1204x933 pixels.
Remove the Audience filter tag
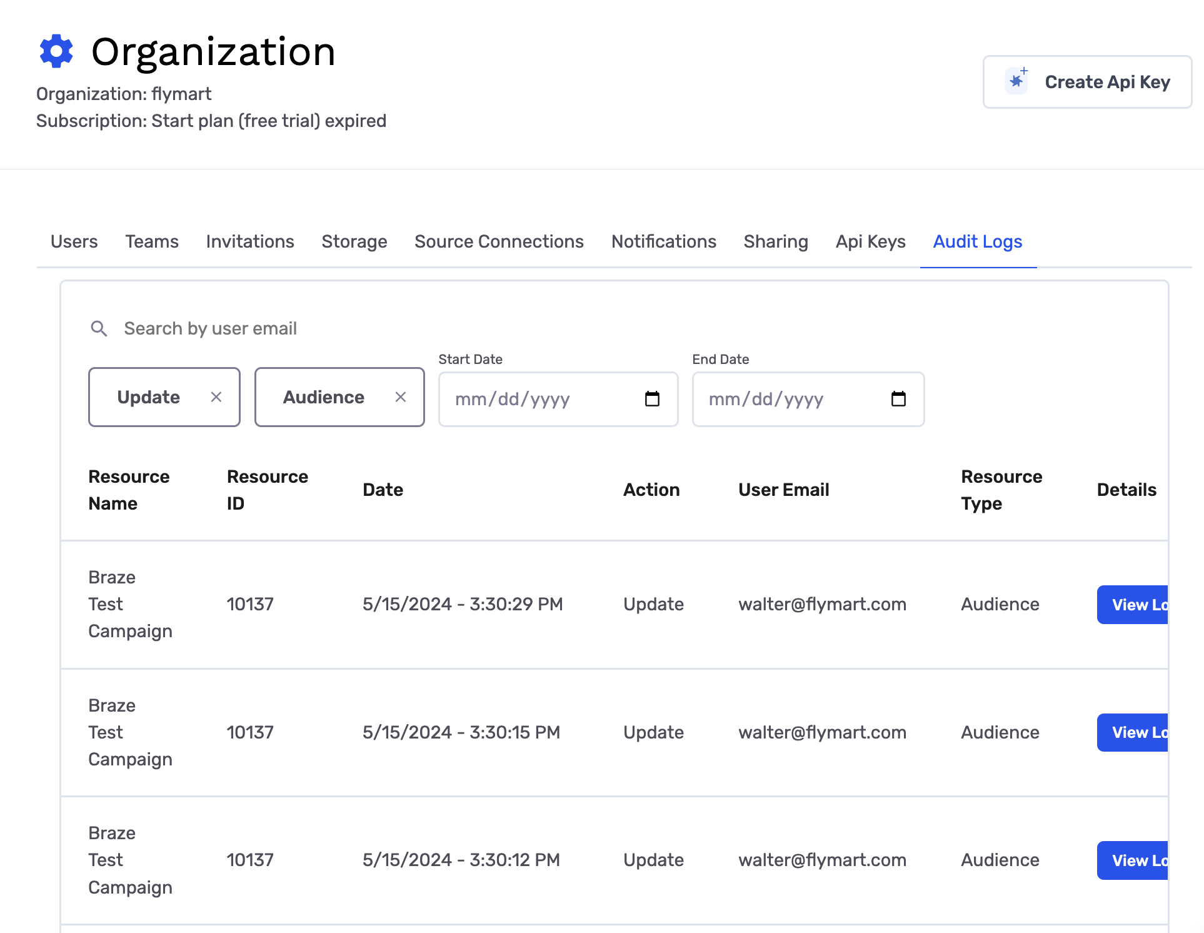coord(399,396)
